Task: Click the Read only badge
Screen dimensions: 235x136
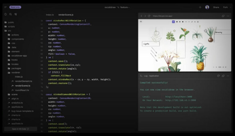Action: pyautogui.click(x=15, y=7)
